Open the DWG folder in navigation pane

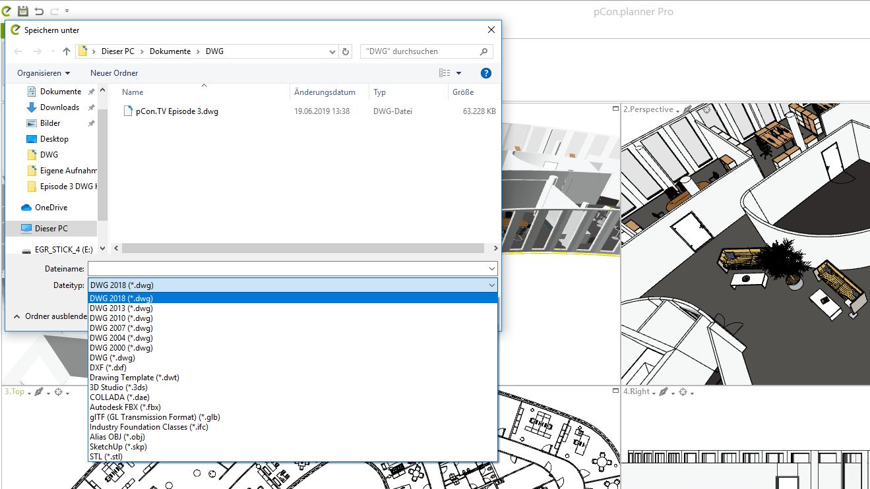[49, 155]
